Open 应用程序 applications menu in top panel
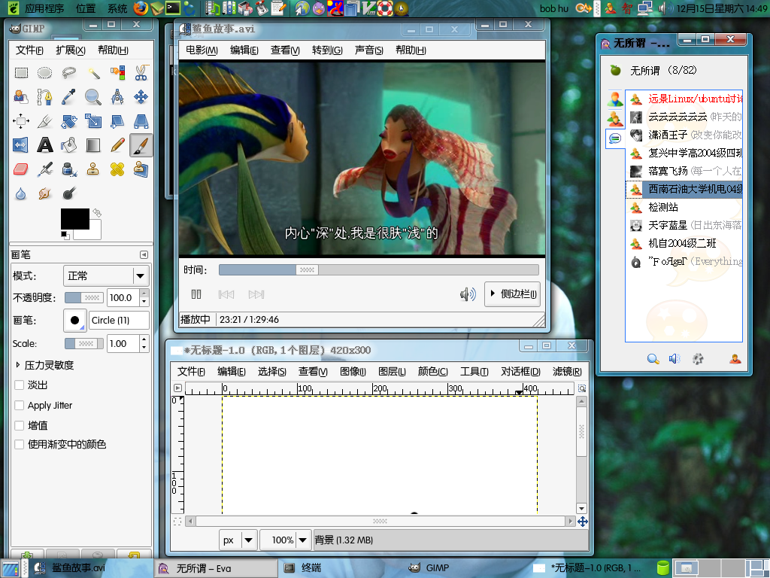This screenshot has height=578, width=770. pyautogui.click(x=44, y=8)
